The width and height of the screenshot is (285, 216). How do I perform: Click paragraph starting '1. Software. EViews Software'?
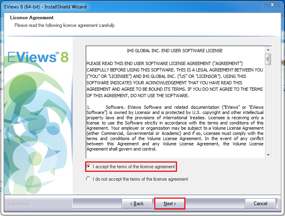point(175,128)
